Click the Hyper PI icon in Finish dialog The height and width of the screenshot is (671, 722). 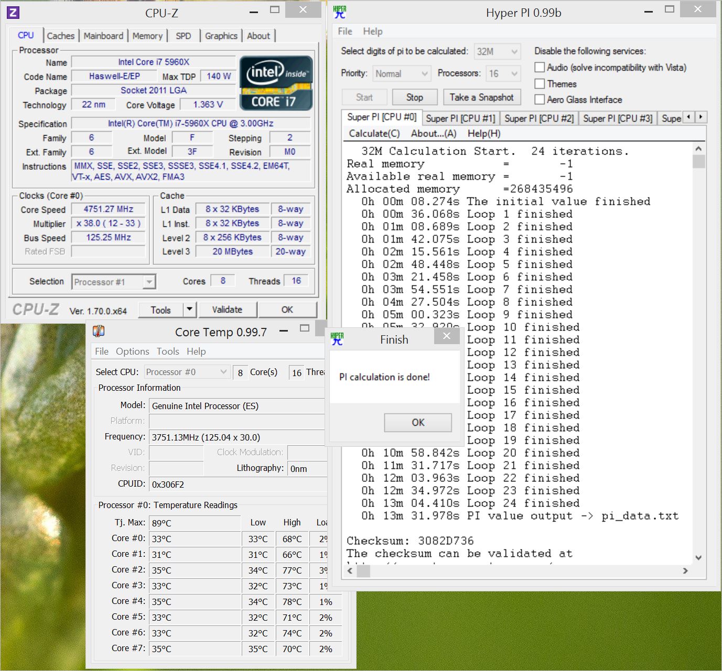(338, 339)
